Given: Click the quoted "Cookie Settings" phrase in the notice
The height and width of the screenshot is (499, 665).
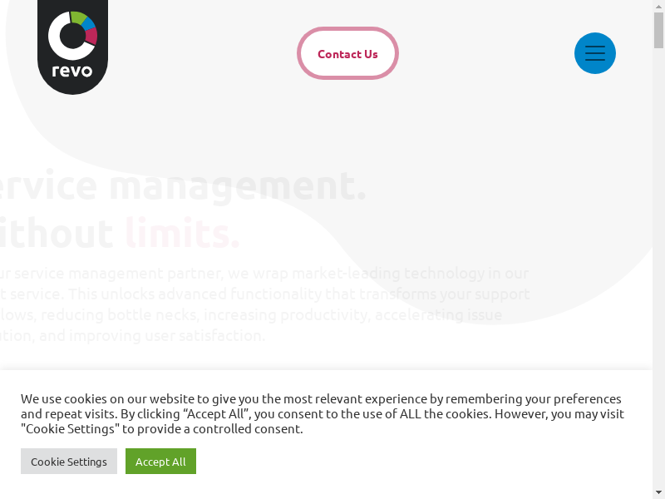Looking at the screenshot, I should 68,429.
